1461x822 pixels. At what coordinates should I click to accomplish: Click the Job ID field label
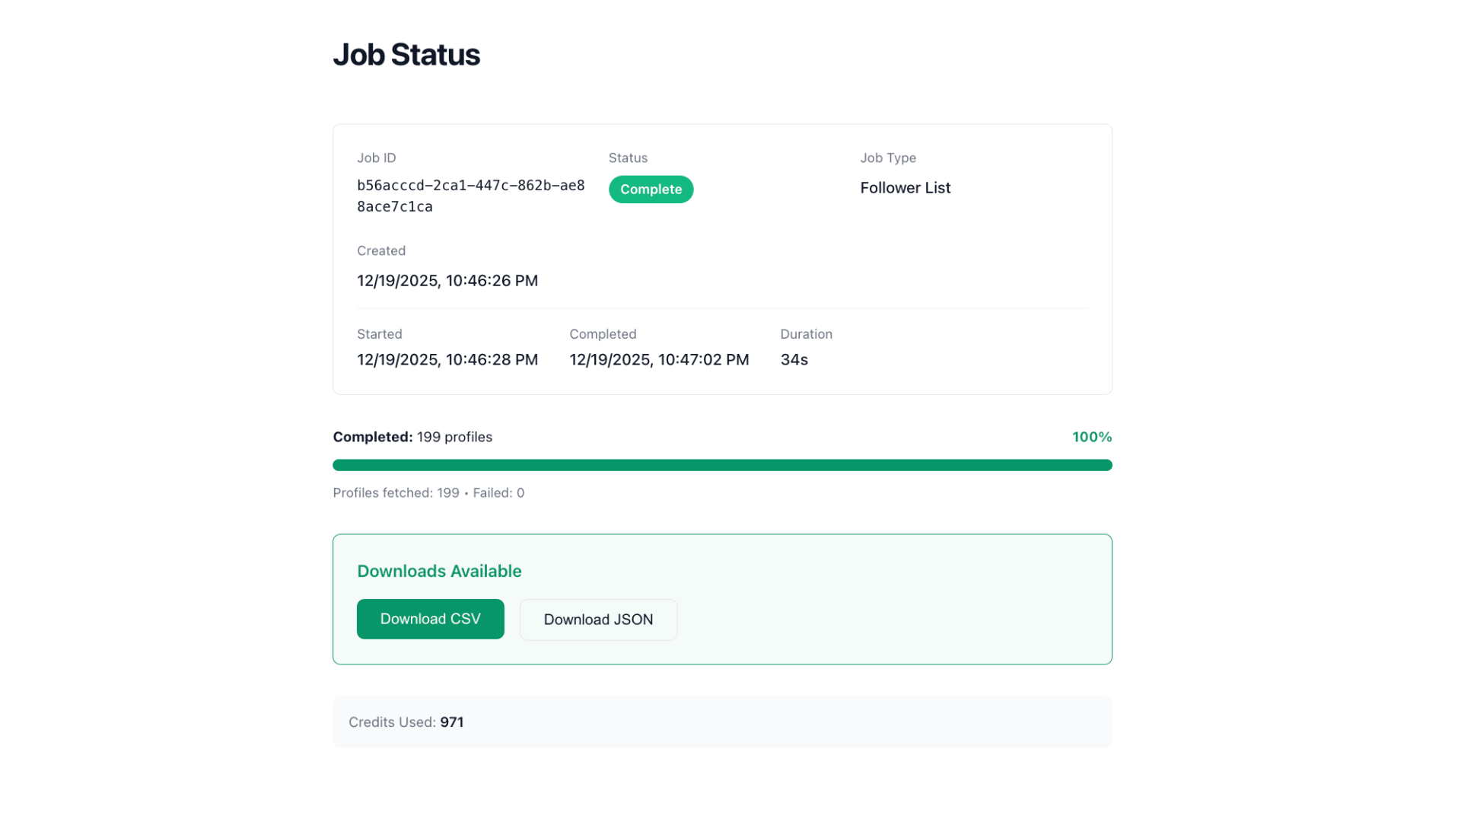click(376, 158)
